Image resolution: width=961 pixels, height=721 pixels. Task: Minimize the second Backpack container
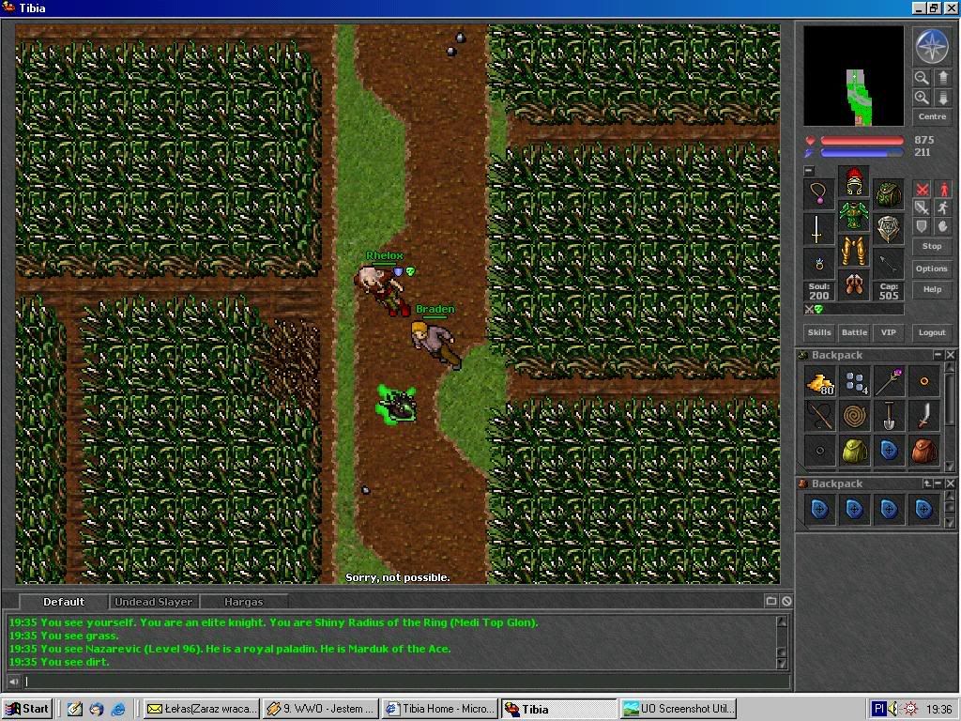[x=938, y=483]
